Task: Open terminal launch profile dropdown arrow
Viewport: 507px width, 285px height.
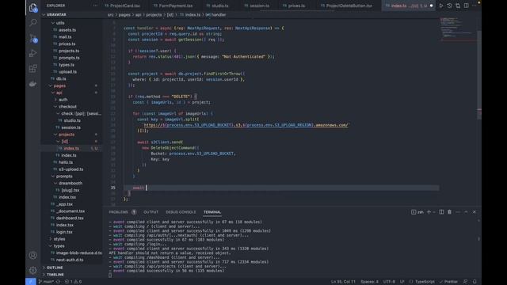Action: pos(434,212)
